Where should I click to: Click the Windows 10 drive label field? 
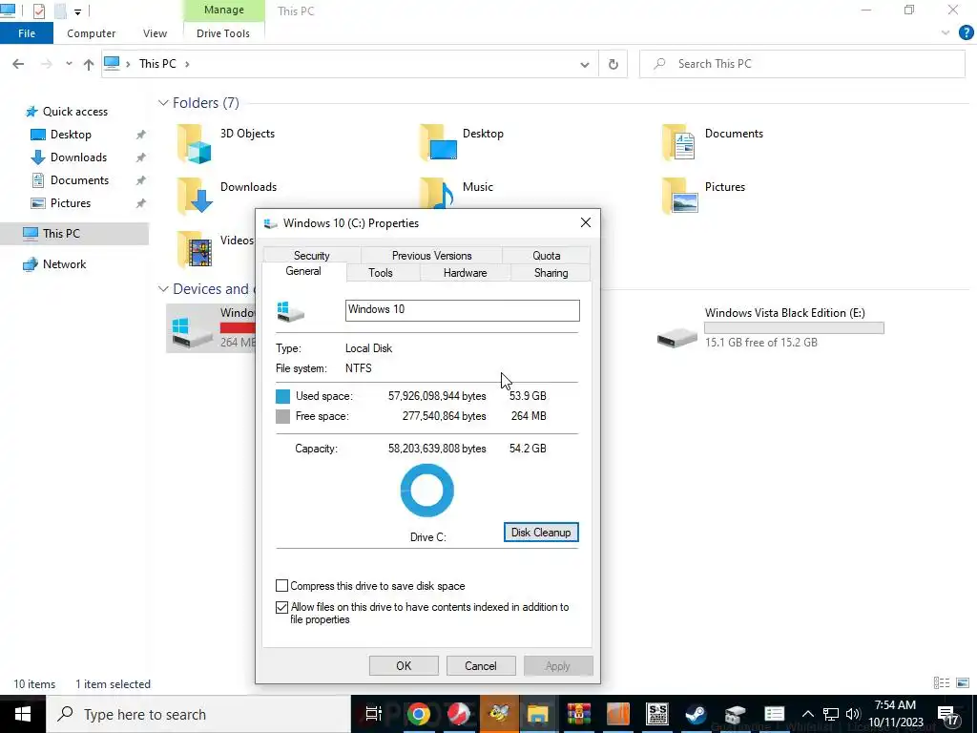[x=463, y=310]
